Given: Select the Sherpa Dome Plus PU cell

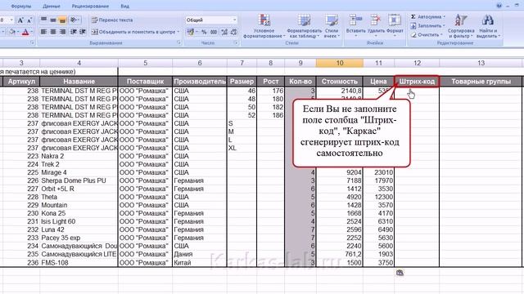Looking at the screenshot, I should (x=79, y=180).
